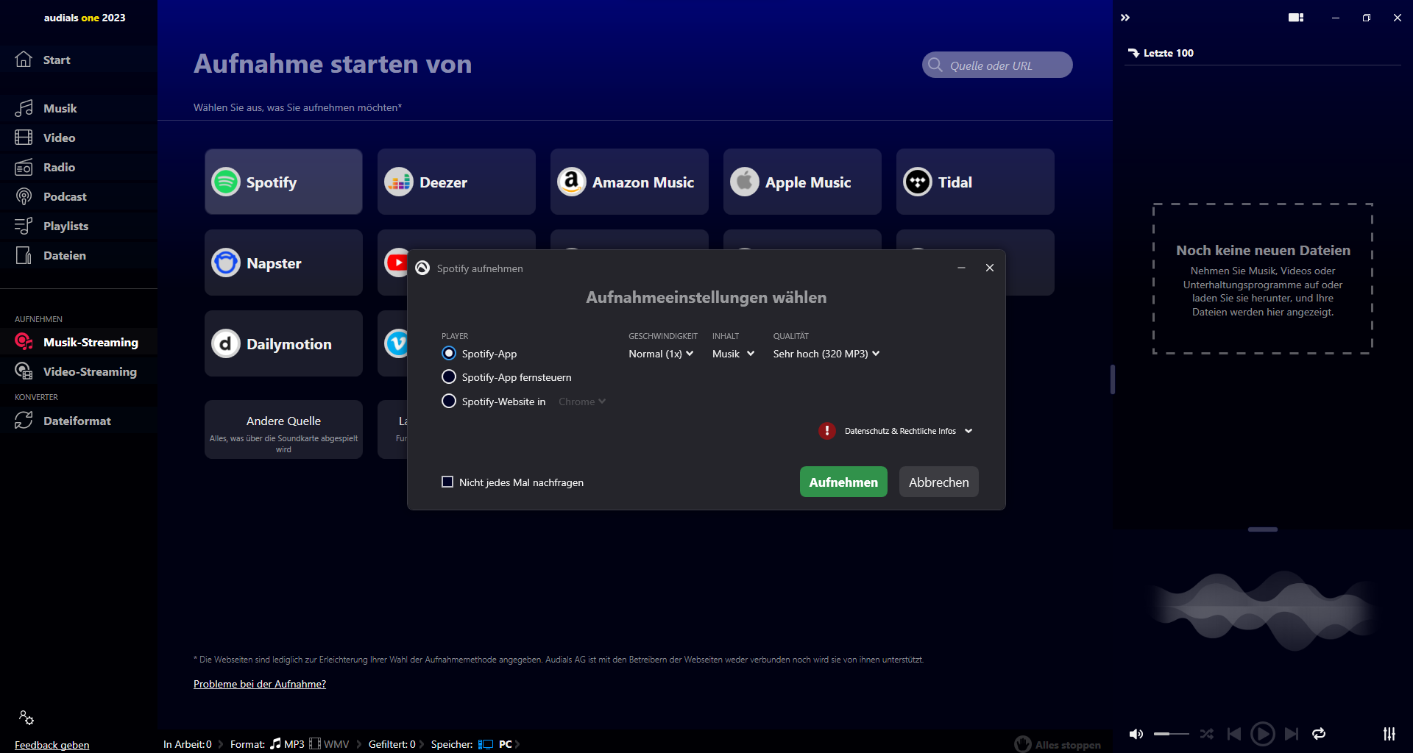Image resolution: width=1413 pixels, height=753 pixels.
Task: Open the Format MP3 setting
Action: (287, 744)
